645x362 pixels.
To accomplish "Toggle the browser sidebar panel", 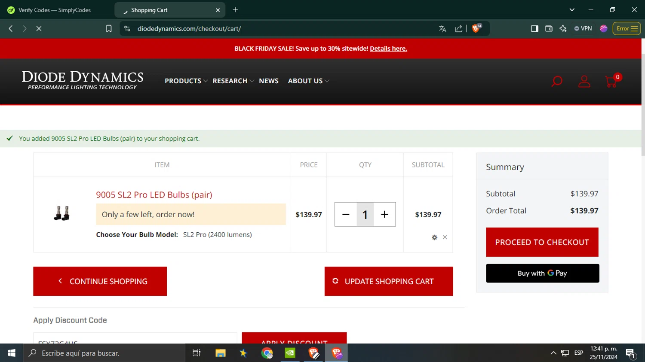I will pos(534,29).
